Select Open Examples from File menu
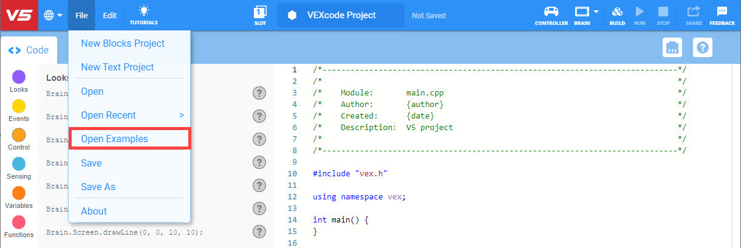 tap(114, 139)
